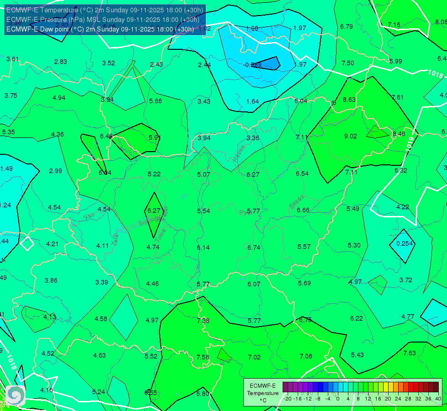
Task: Click the cyan swatch above 0 in legend
Action: point(340,387)
